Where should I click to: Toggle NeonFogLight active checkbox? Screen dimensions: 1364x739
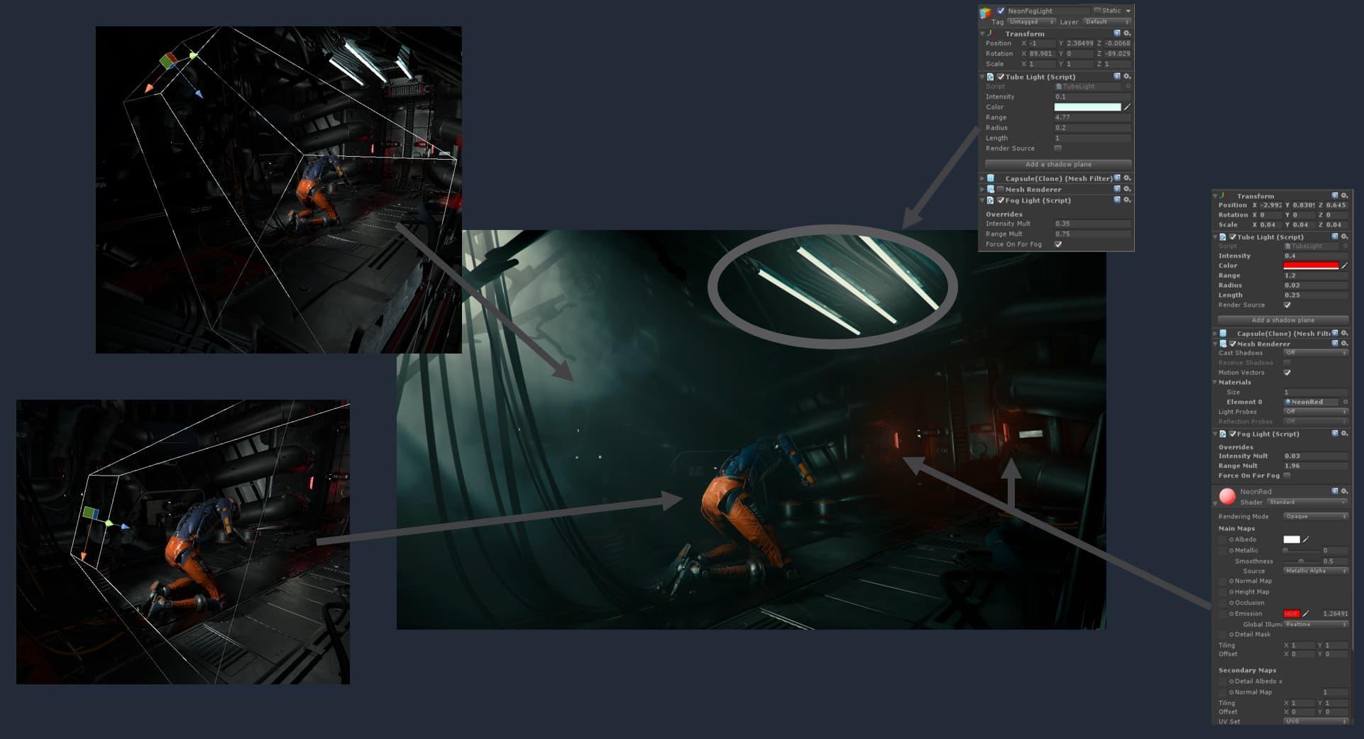click(x=1001, y=11)
